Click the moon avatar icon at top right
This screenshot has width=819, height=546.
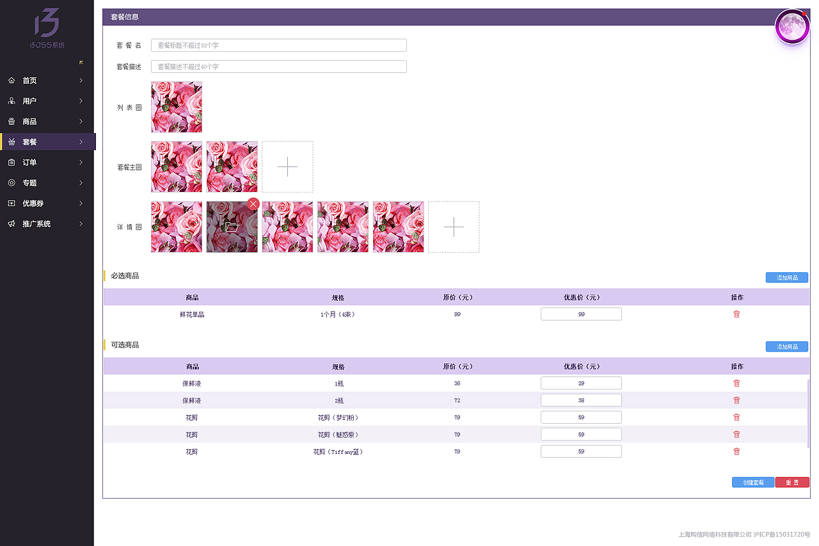coord(792,27)
